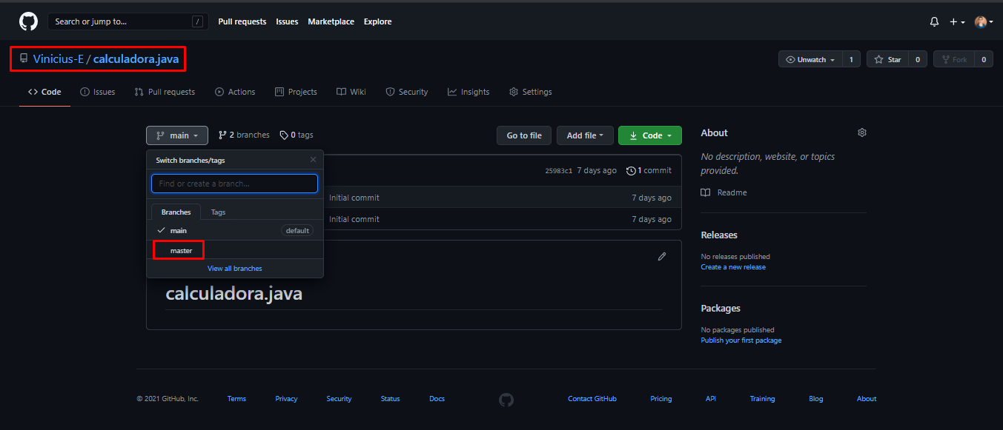Open the footer Pricing link

661,399
